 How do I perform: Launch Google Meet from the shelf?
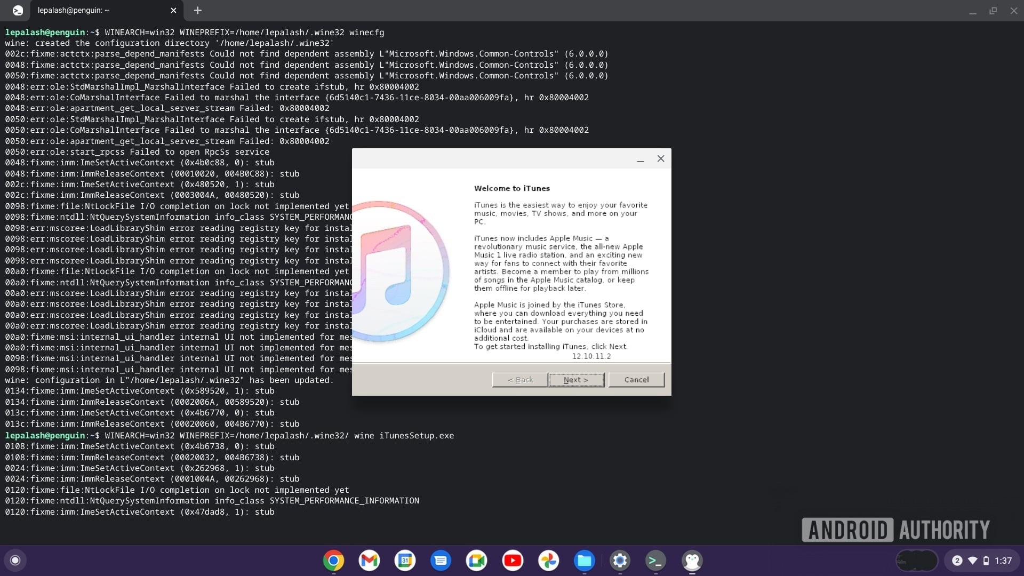477,561
